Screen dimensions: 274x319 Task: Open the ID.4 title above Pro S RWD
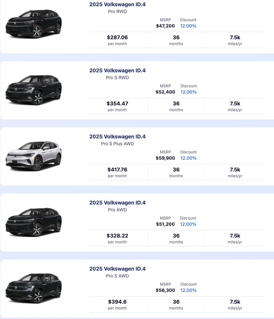tap(117, 70)
